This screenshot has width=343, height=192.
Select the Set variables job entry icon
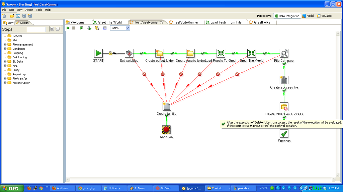click(x=129, y=53)
